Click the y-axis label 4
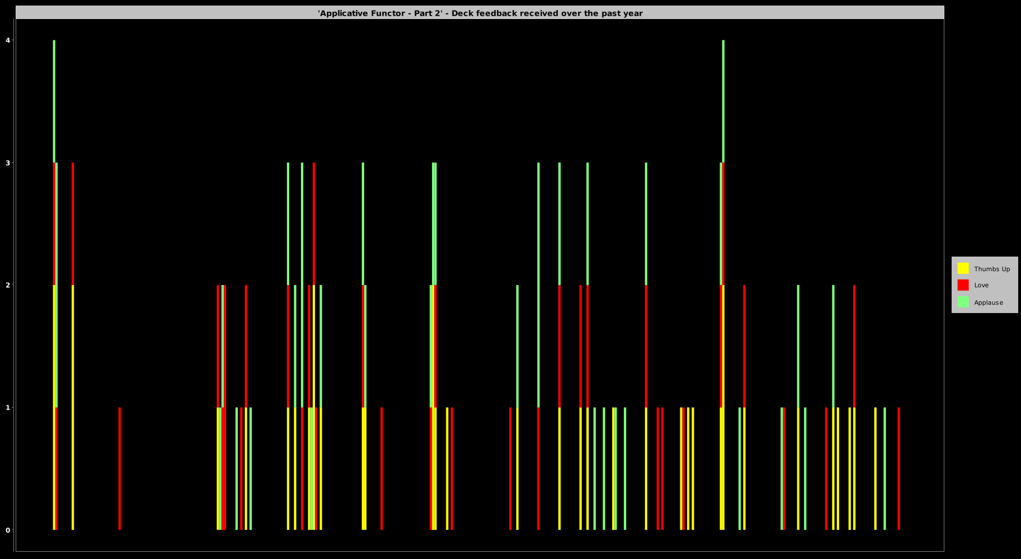Viewport: 1021px width, 559px height. [8, 40]
